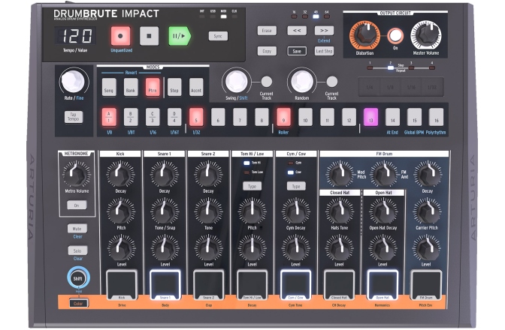Click the FM Drum Mod Pitch knob
Image resolution: width=505 pixels, height=330 pixels.
[340, 174]
